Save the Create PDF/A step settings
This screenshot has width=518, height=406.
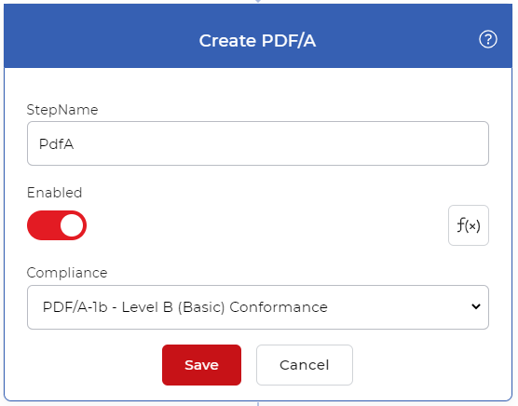click(x=201, y=365)
